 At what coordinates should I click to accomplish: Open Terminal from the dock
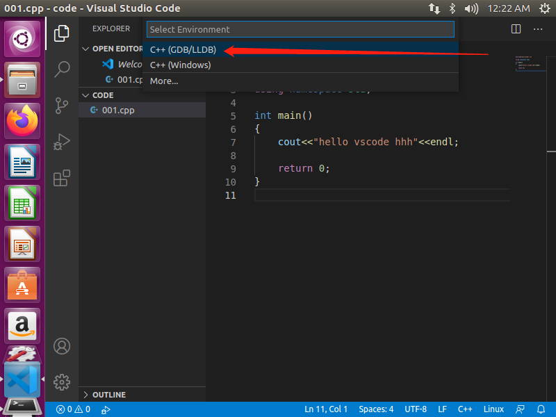point(22,408)
